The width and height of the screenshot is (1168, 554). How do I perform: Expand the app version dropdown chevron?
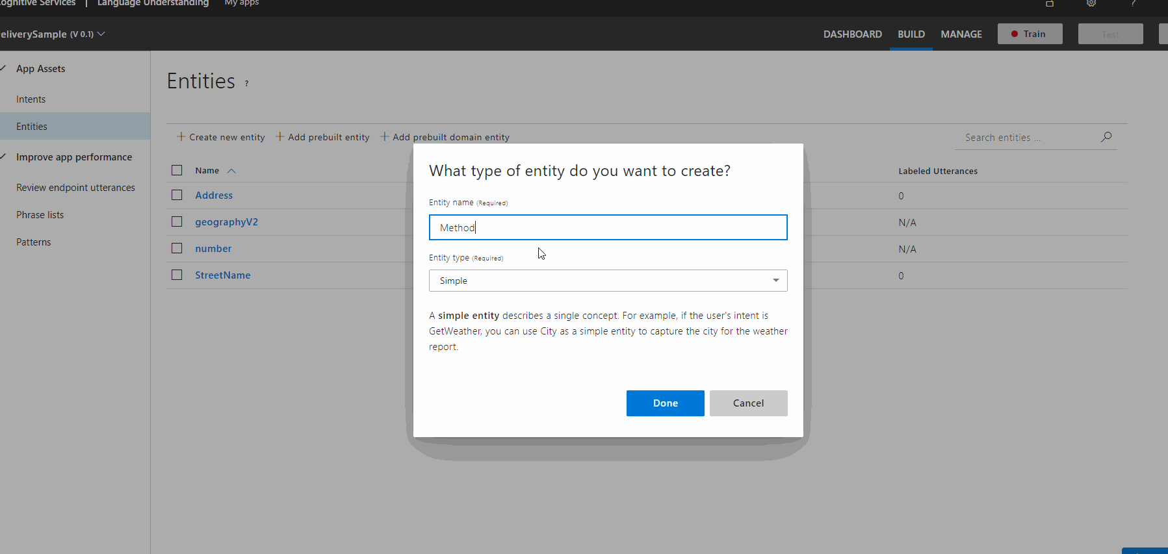pos(101,34)
